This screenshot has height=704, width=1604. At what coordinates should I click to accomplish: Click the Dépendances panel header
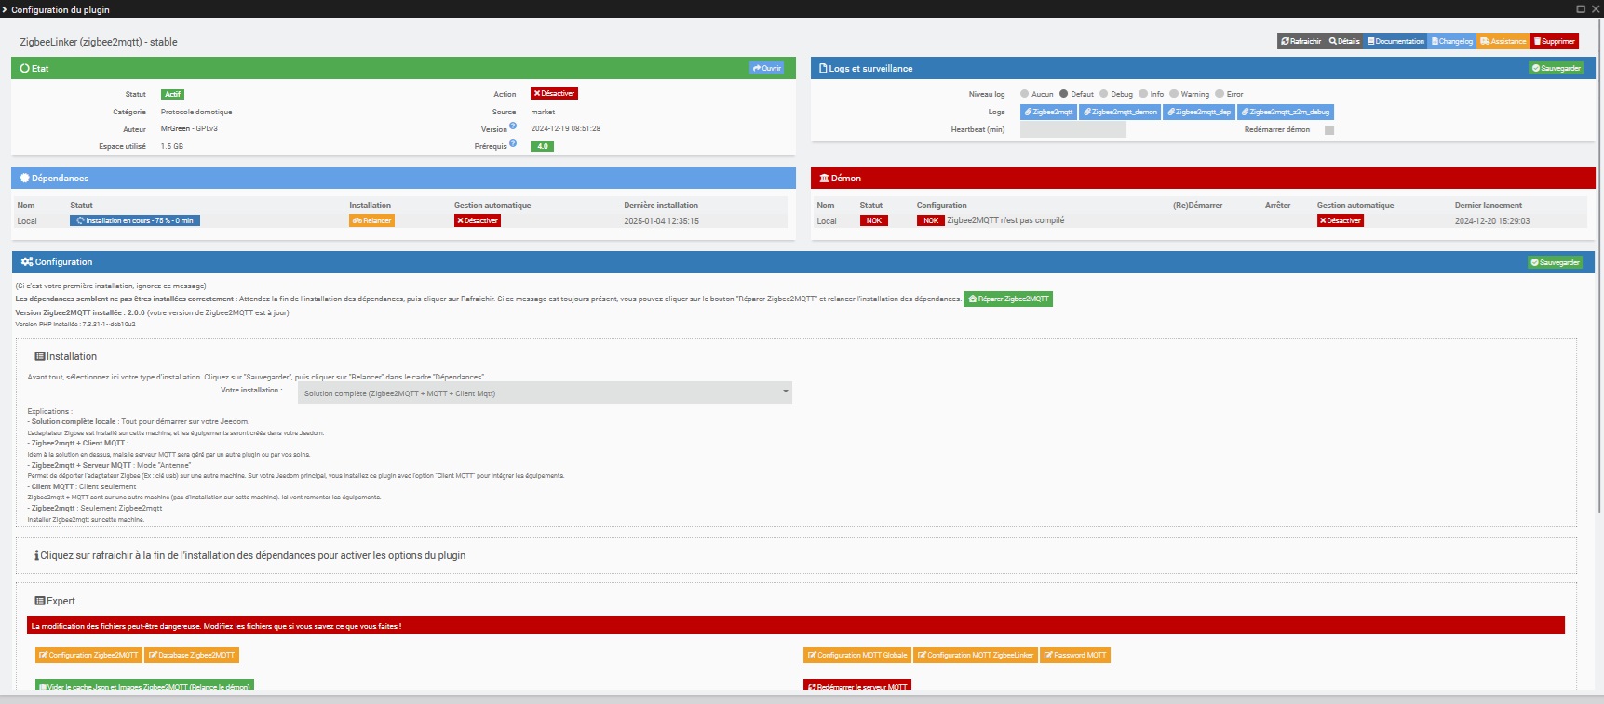(x=403, y=178)
